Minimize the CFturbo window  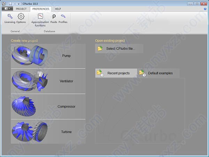[190, 4]
